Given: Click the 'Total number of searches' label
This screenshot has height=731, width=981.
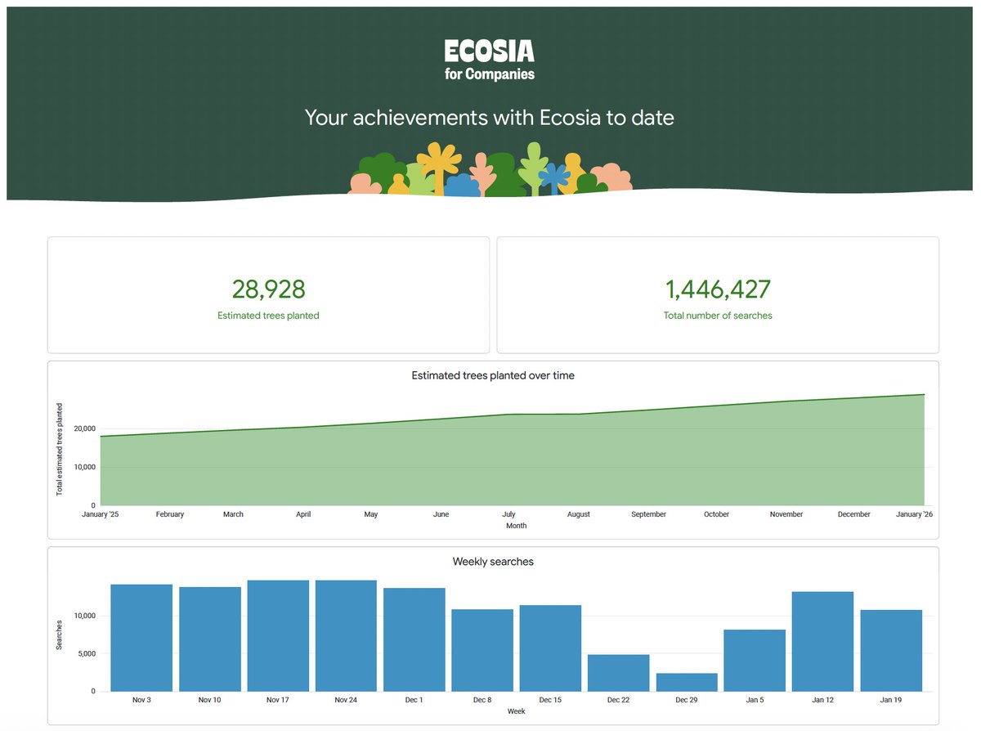Looking at the screenshot, I should pos(718,316).
